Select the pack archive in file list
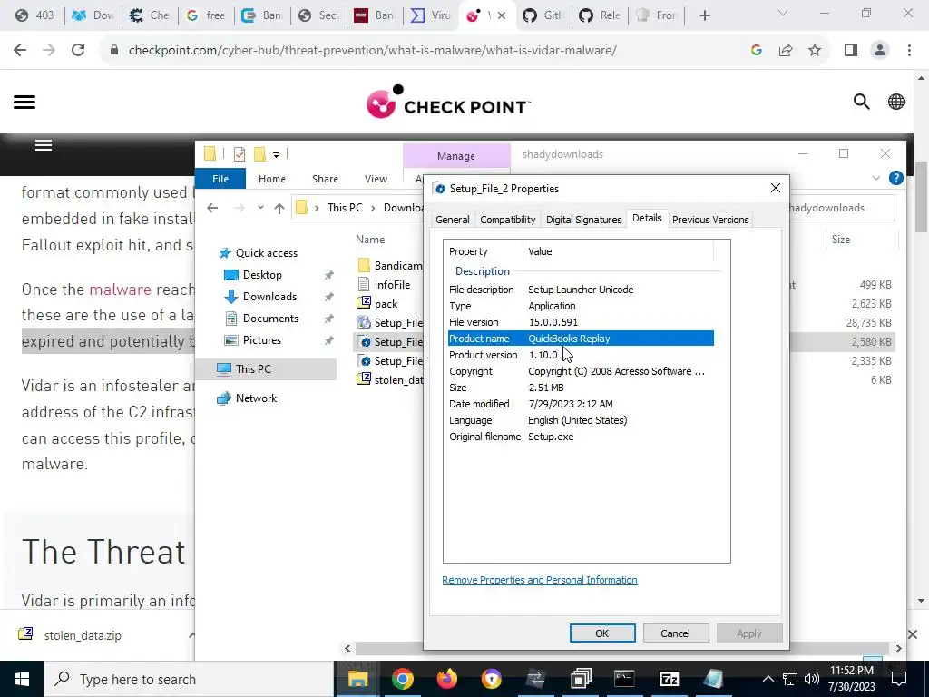 click(x=386, y=303)
